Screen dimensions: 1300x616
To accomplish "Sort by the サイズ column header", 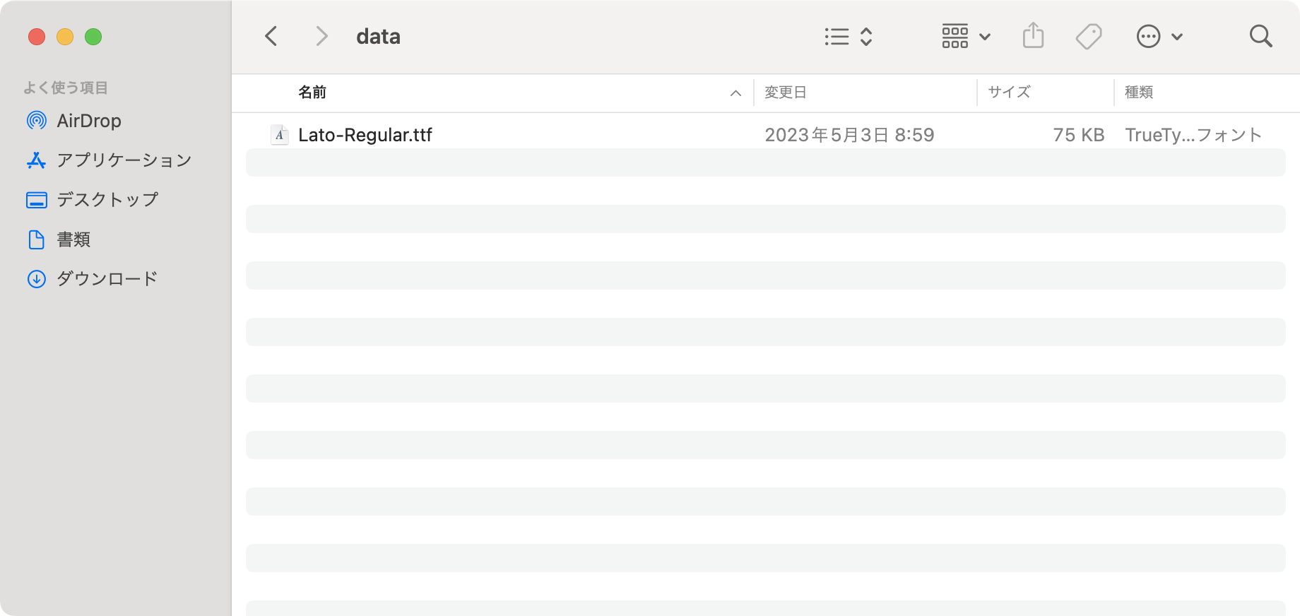I will (1009, 93).
